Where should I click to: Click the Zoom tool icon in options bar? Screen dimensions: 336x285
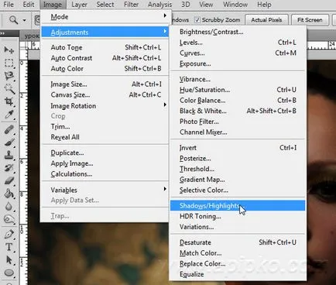(13, 20)
